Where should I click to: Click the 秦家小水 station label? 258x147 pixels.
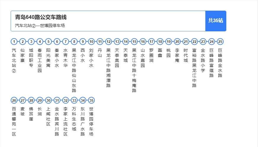coord(57,58)
